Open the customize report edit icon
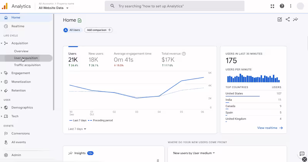308x162 pixels. [280, 20]
